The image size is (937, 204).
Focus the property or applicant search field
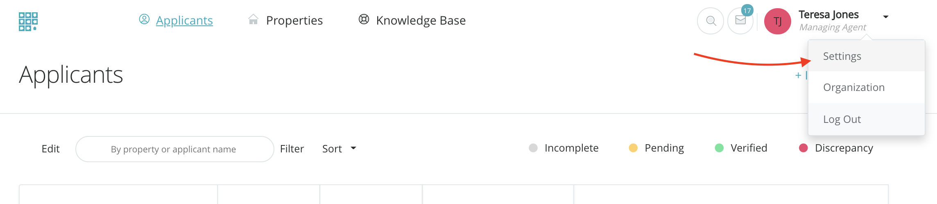pyautogui.click(x=174, y=149)
